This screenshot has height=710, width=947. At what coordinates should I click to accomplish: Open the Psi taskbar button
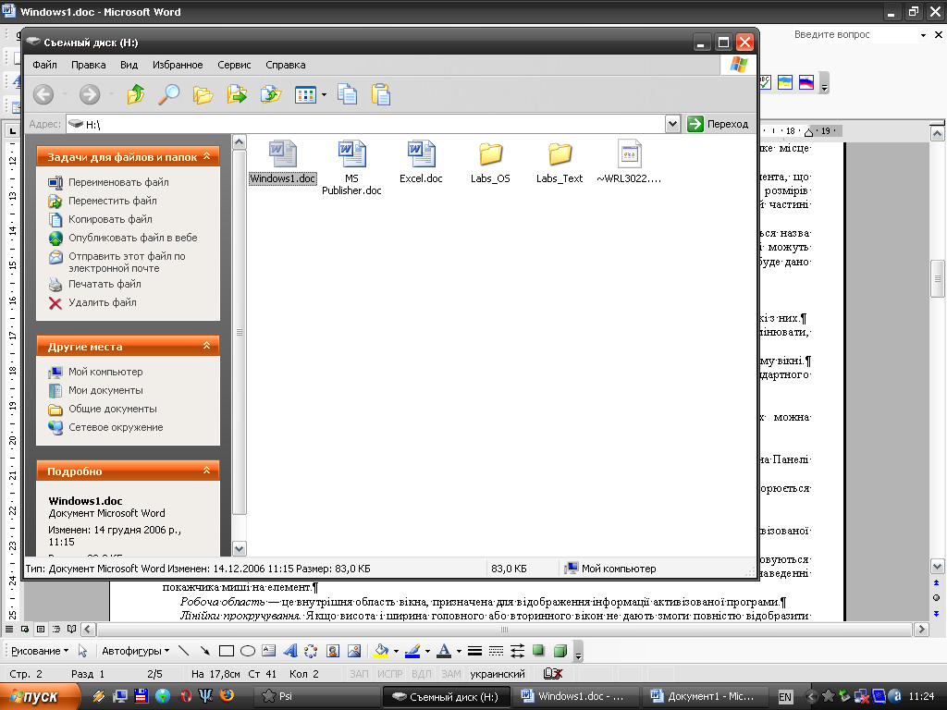[315, 697]
